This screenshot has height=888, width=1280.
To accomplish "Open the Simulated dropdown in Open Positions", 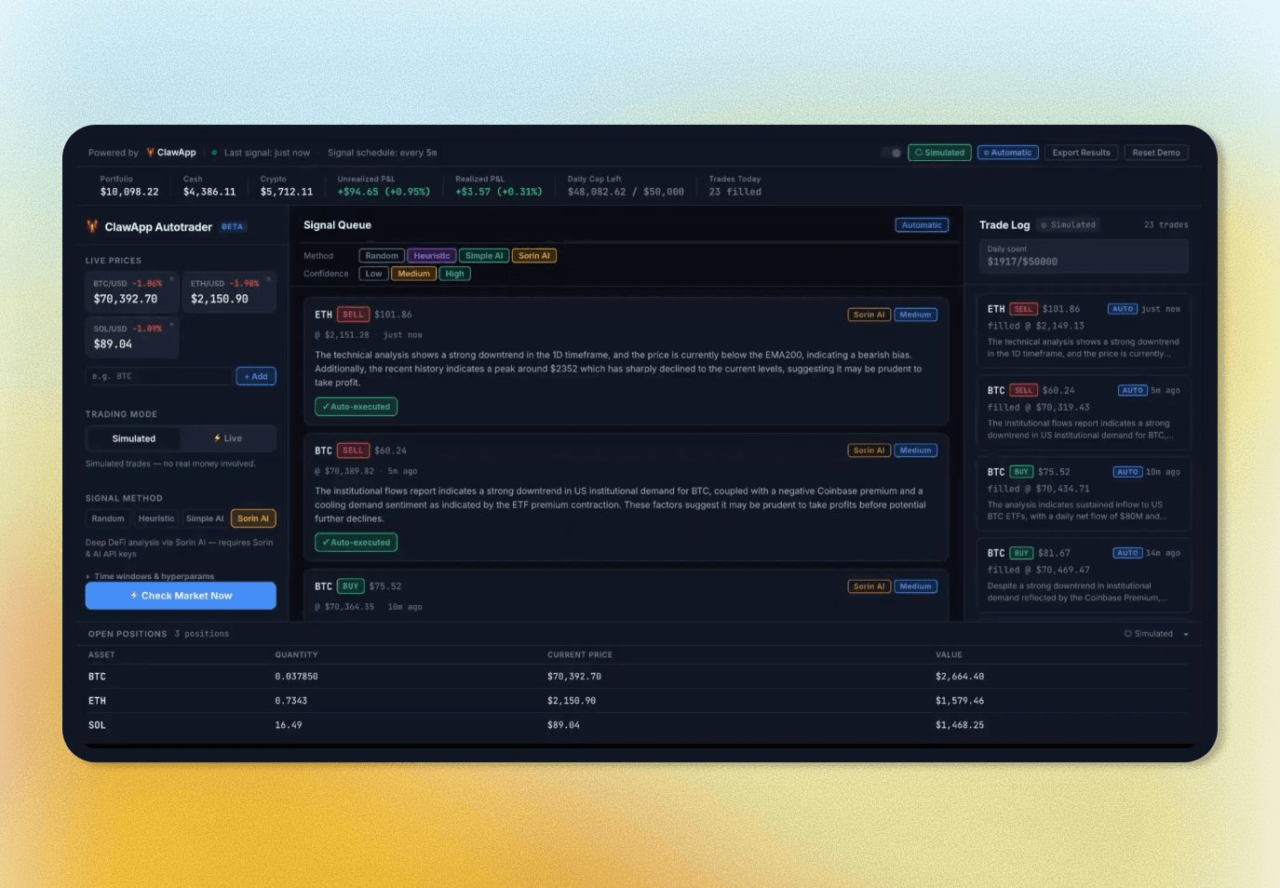I will click(1156, 634).
